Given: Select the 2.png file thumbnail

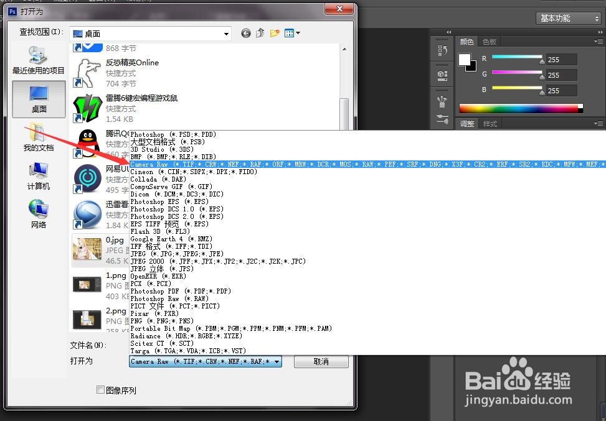Looking at the screenshot, I should pos(87,320).
